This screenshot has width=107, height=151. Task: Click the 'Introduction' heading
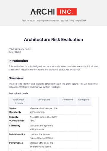click(18, 61)
